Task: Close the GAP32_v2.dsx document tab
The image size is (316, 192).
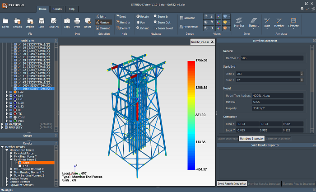Action: pyautogui.click(x=212, y=42)
